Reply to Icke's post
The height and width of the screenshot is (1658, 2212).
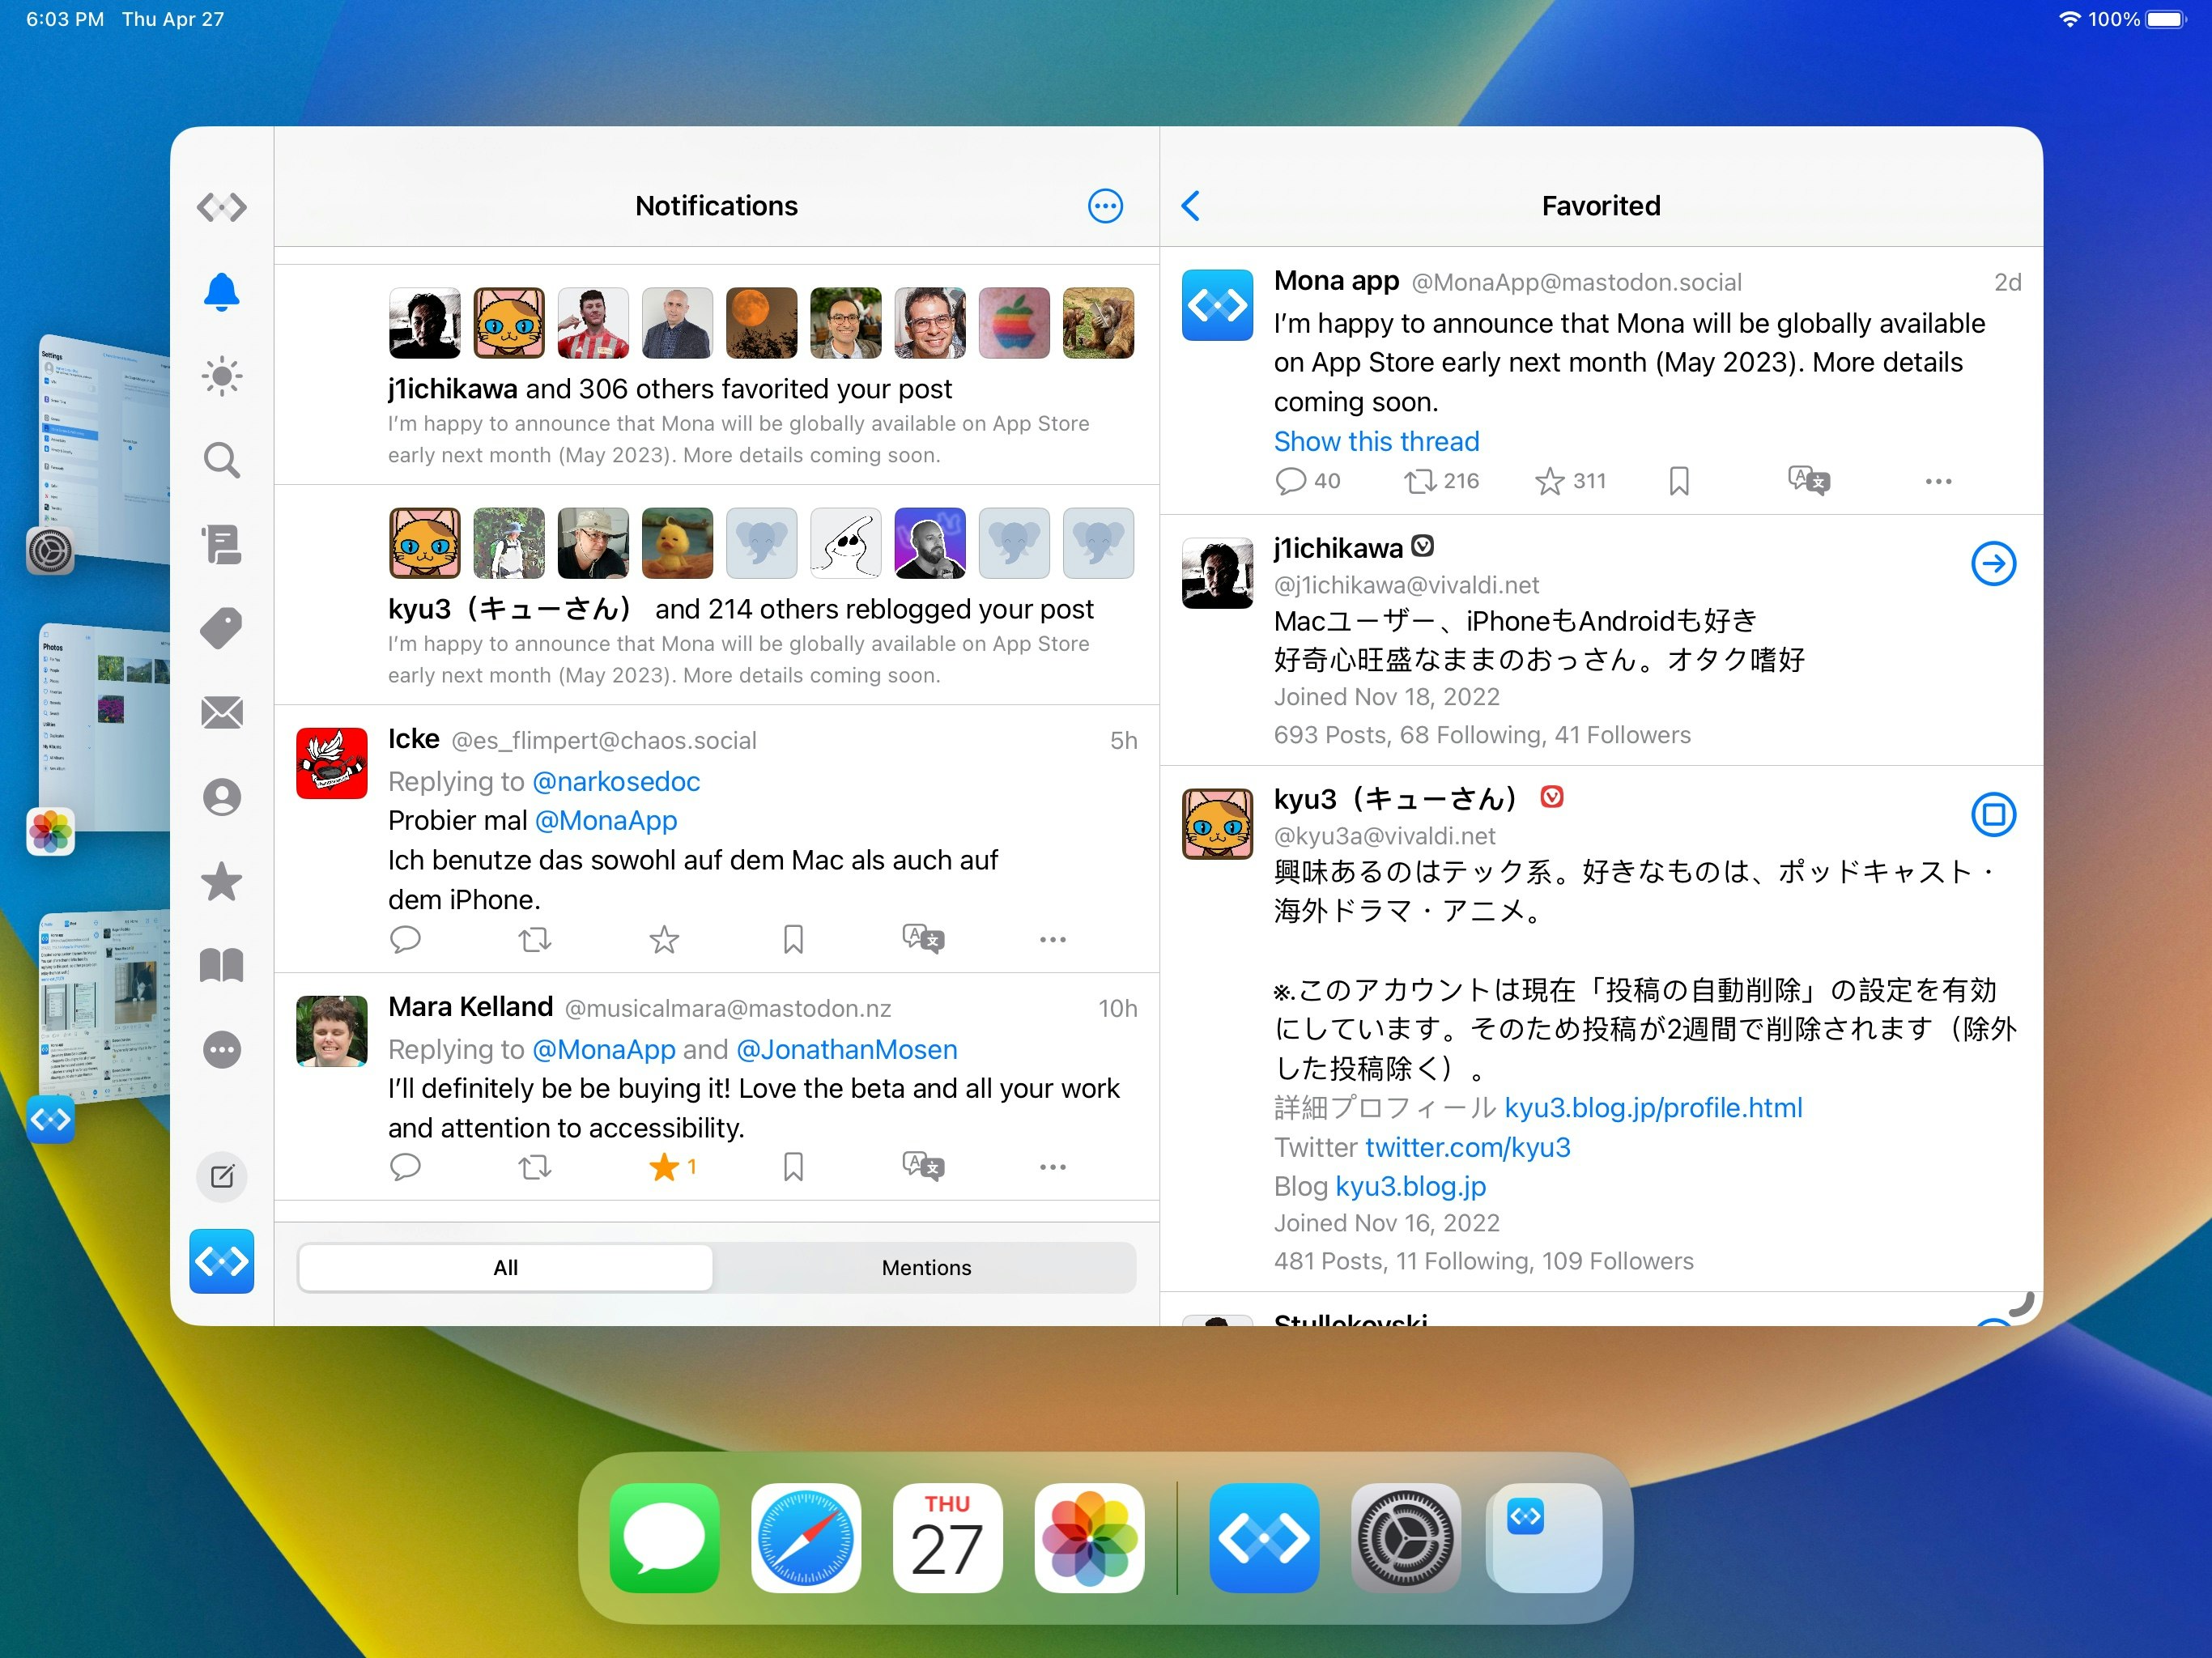405,939
